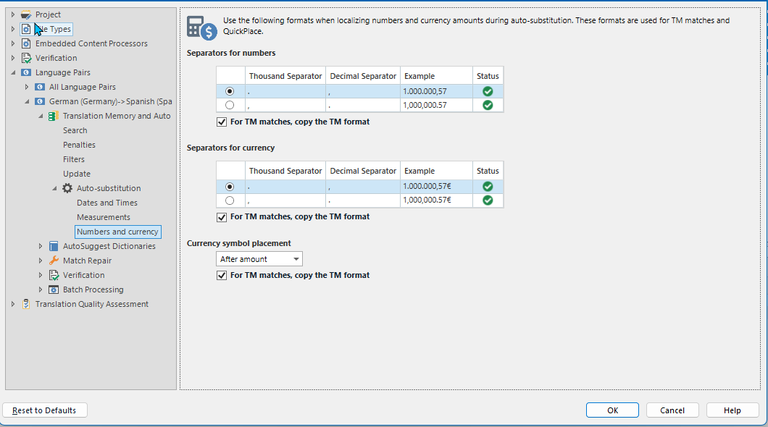Click the Language Pairs icon
The height and width of the screenshot is (427, 768).
pyautogui.click(x=27, y=72)
